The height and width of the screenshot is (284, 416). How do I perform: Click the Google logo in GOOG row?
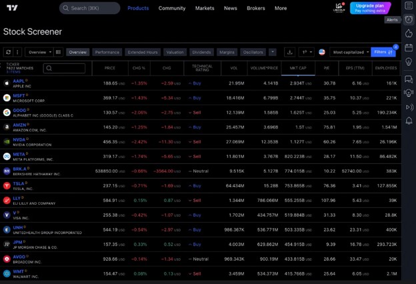coord(7,113)
